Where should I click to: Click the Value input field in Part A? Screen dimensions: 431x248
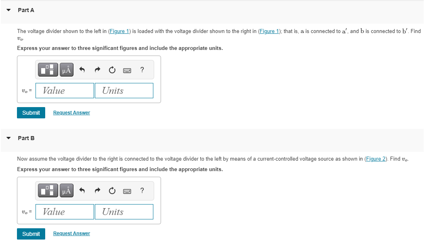65,90
